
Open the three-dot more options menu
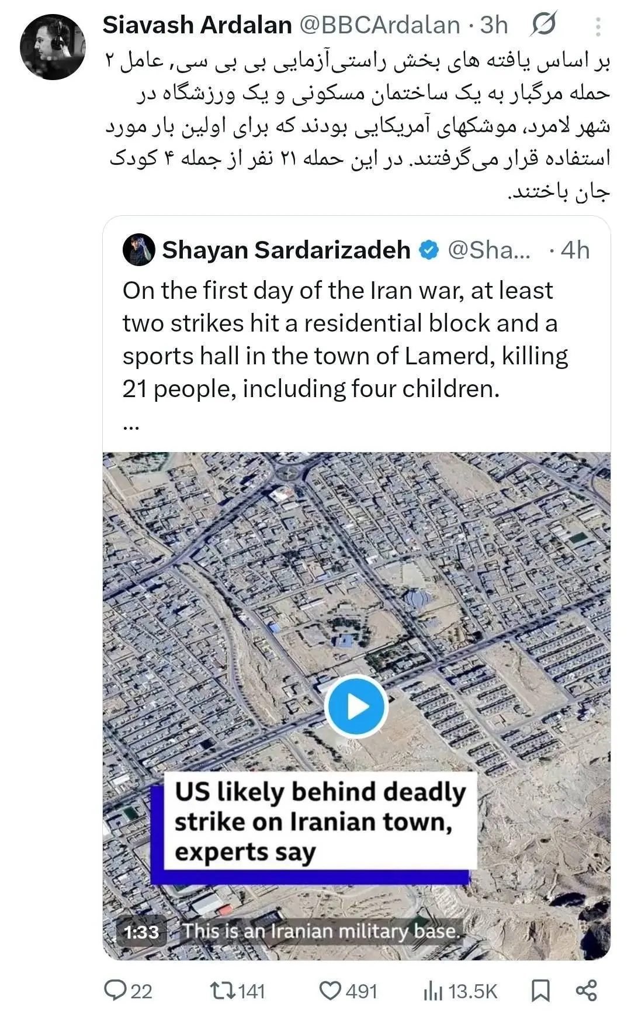(598, 26)
